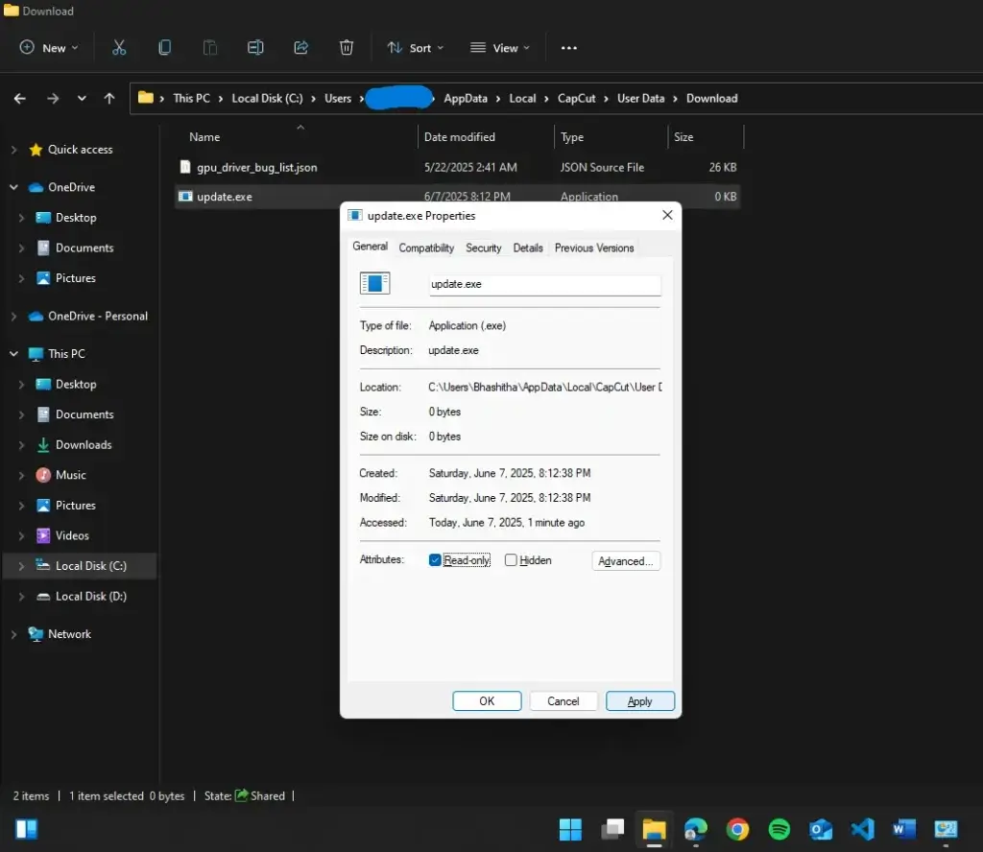
Task: Click AppData in the address breadcrumb
Action: pos(466,99)
